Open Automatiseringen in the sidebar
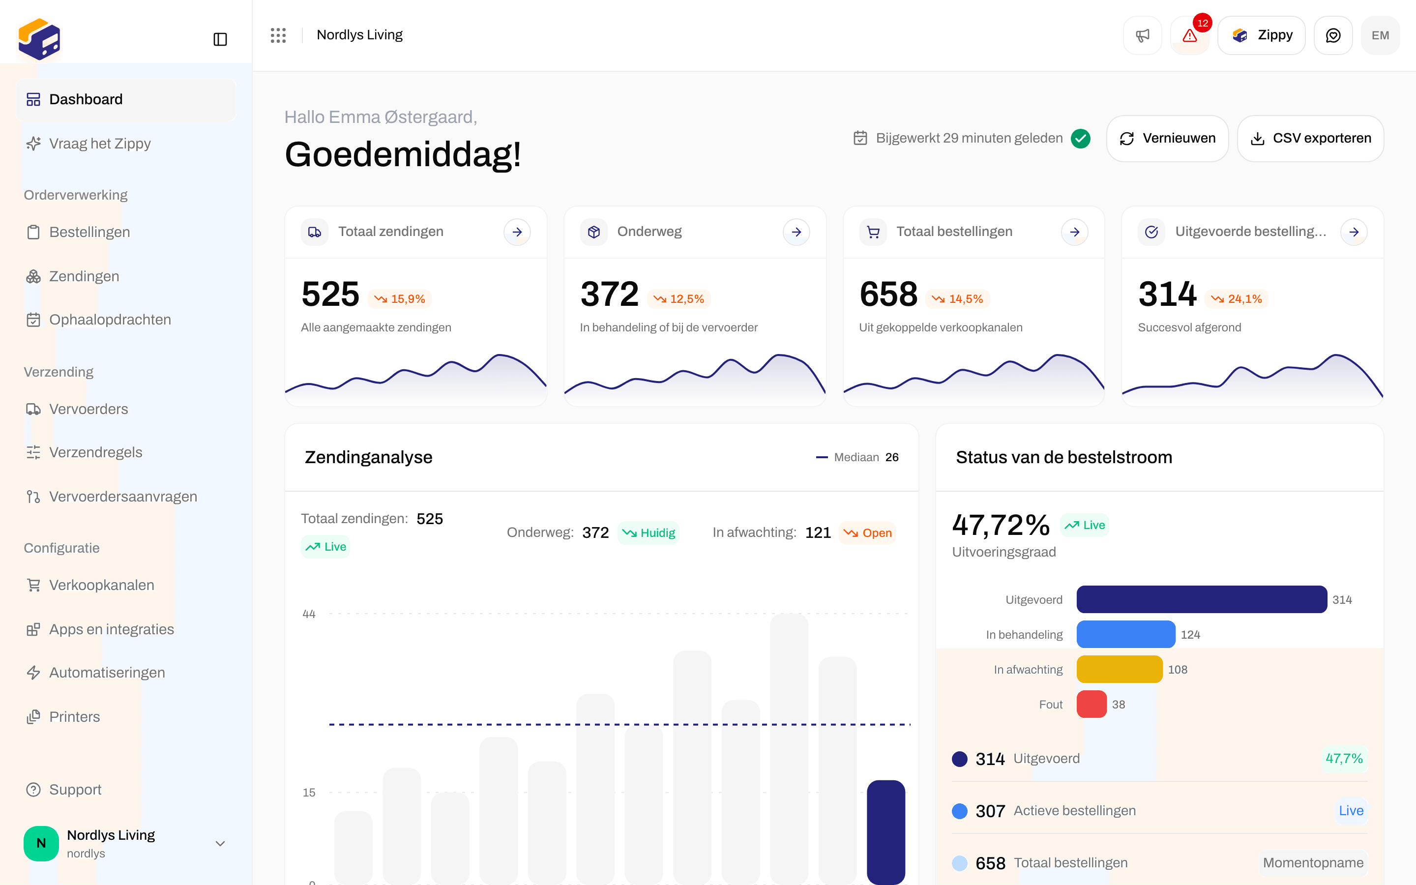 pos(126,673)
